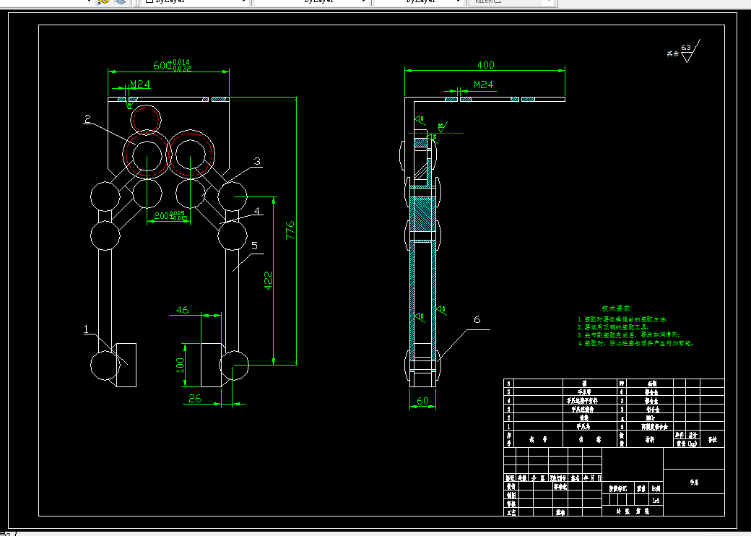Open the layer list dropdown arrow

[x=89, y=1]
